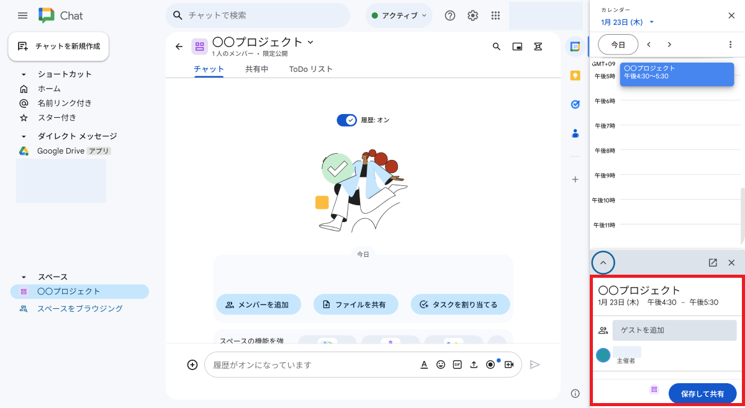This screenshot has height=408, width=745.
Task: Open Google Calendar in the side panel
Action: (575, 47)
